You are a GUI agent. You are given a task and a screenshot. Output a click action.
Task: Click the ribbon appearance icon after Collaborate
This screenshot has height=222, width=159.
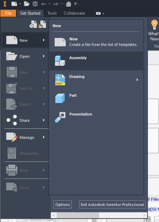point(98,14)
